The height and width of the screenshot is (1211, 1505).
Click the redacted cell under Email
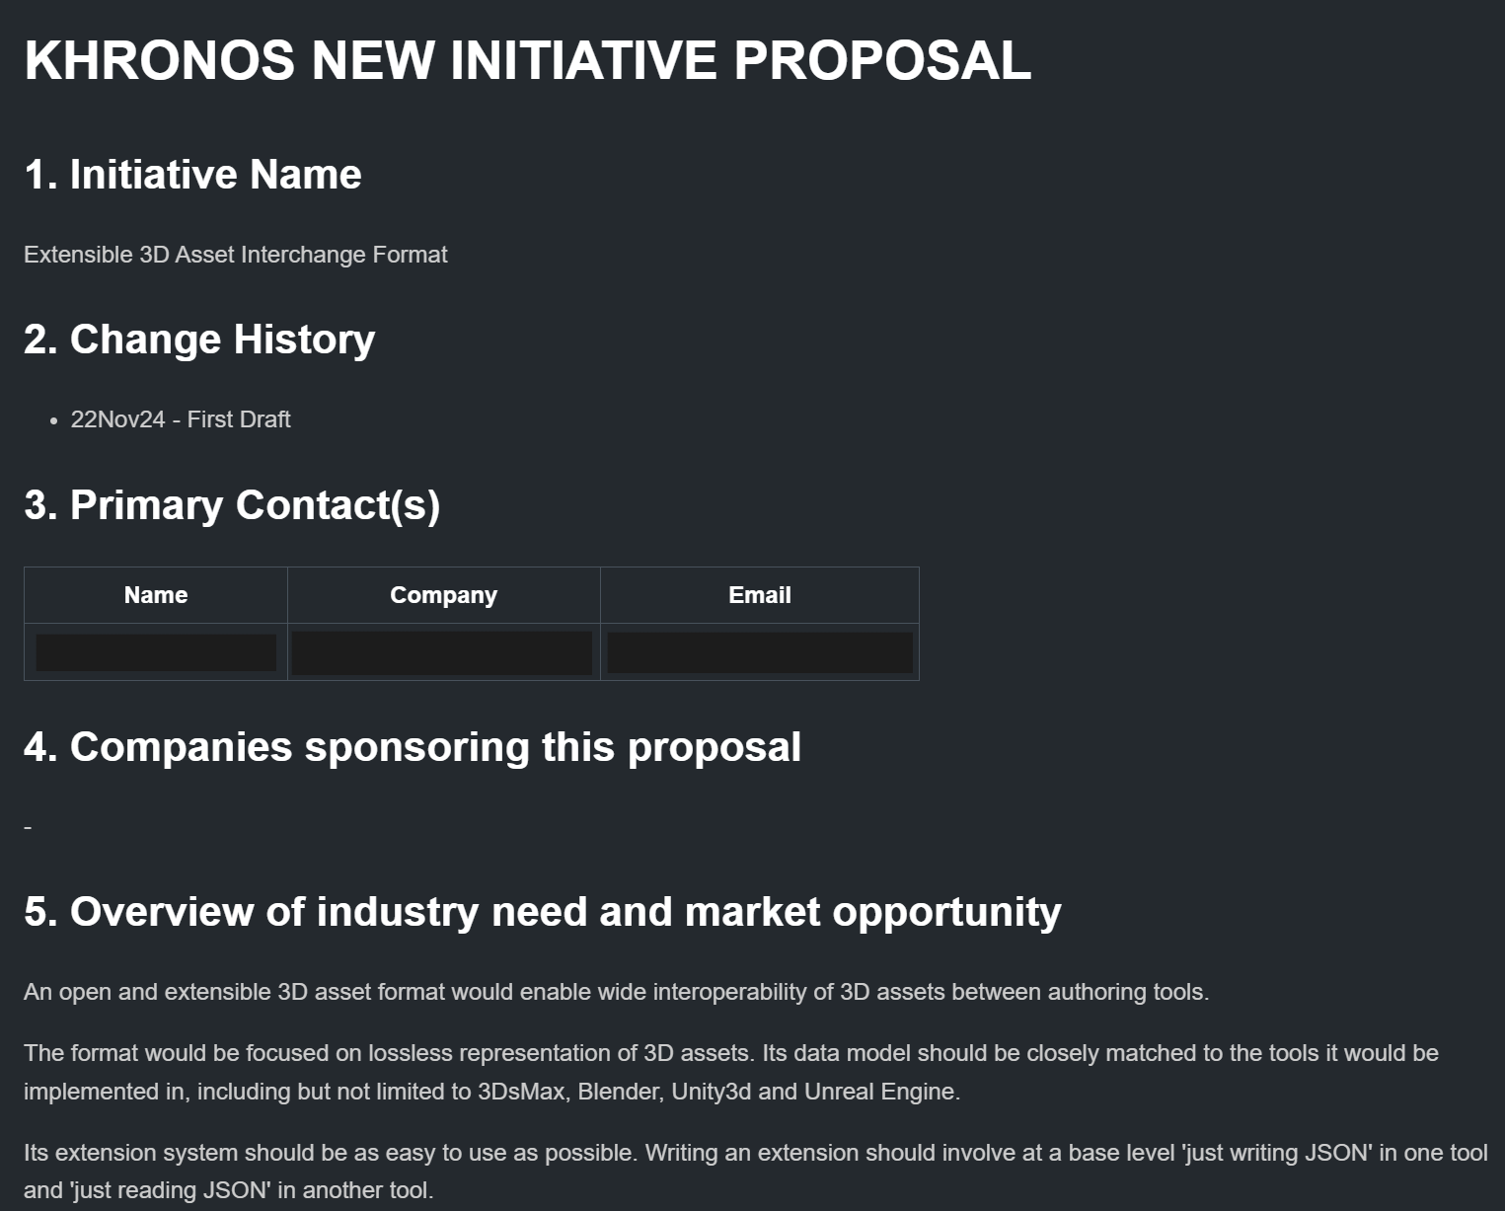[x=759, y=652]
